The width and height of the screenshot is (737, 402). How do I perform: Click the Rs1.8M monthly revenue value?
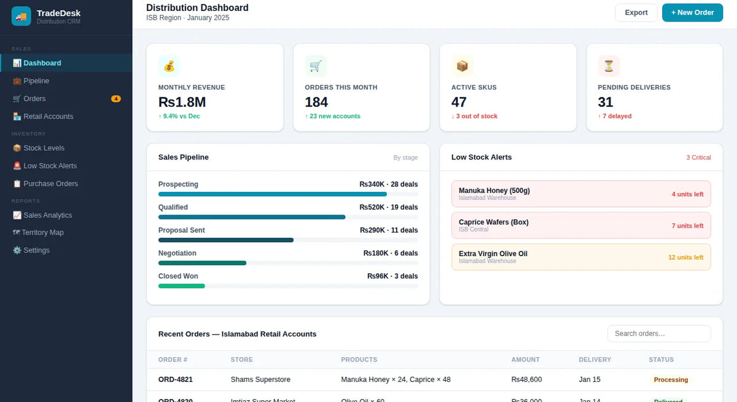182,102
